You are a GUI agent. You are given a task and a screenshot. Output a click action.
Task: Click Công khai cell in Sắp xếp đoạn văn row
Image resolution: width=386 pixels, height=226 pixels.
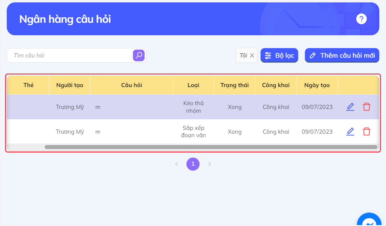click(x=276, y=132)
